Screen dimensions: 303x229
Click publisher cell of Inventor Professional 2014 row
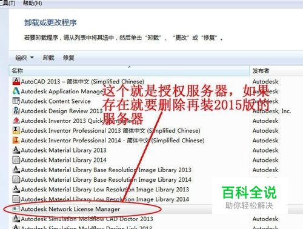pos(265,141)
